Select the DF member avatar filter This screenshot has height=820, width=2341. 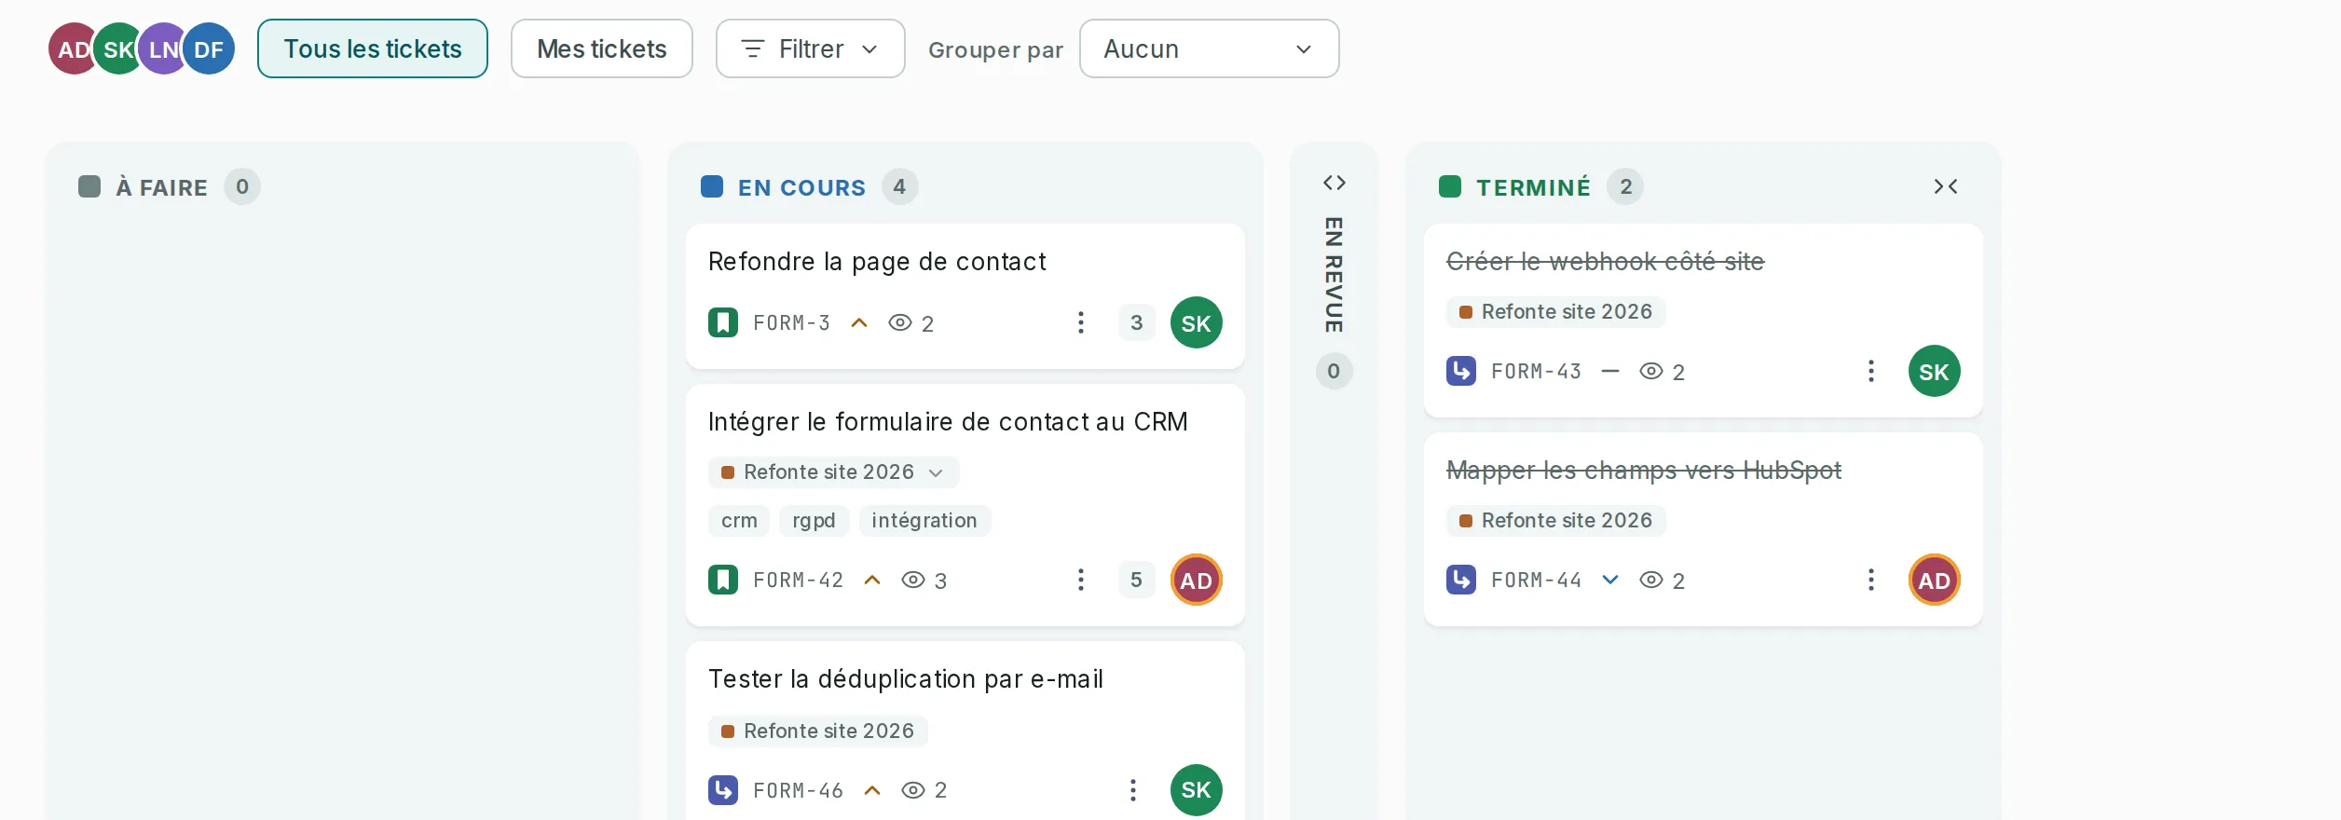pyautogui.click(x=209, y=48)
